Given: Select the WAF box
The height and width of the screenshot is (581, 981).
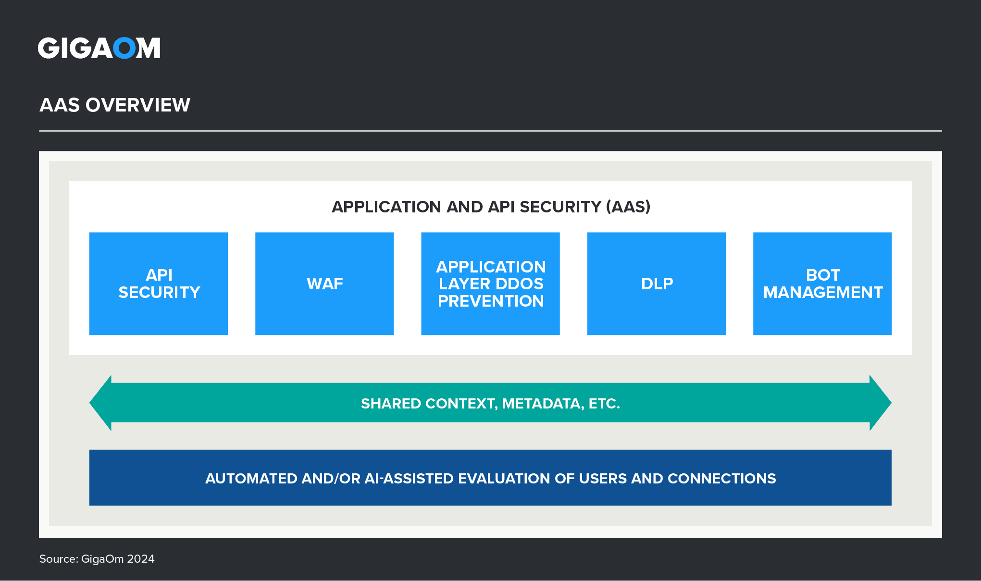Looking at the screenshot, I should tap(324, 284).
